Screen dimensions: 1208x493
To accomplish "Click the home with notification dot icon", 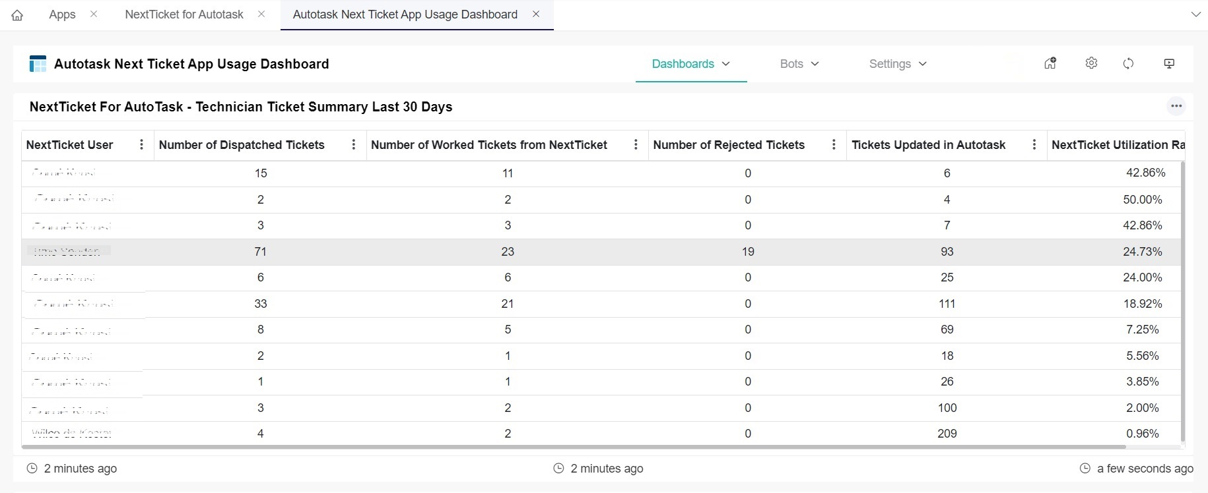I will pos(1050,63).
